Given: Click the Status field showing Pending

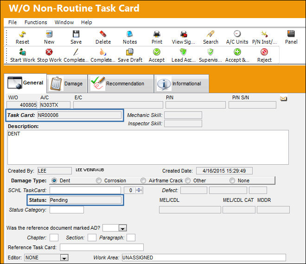Looking at the screenshot, I should coord(85,200).
